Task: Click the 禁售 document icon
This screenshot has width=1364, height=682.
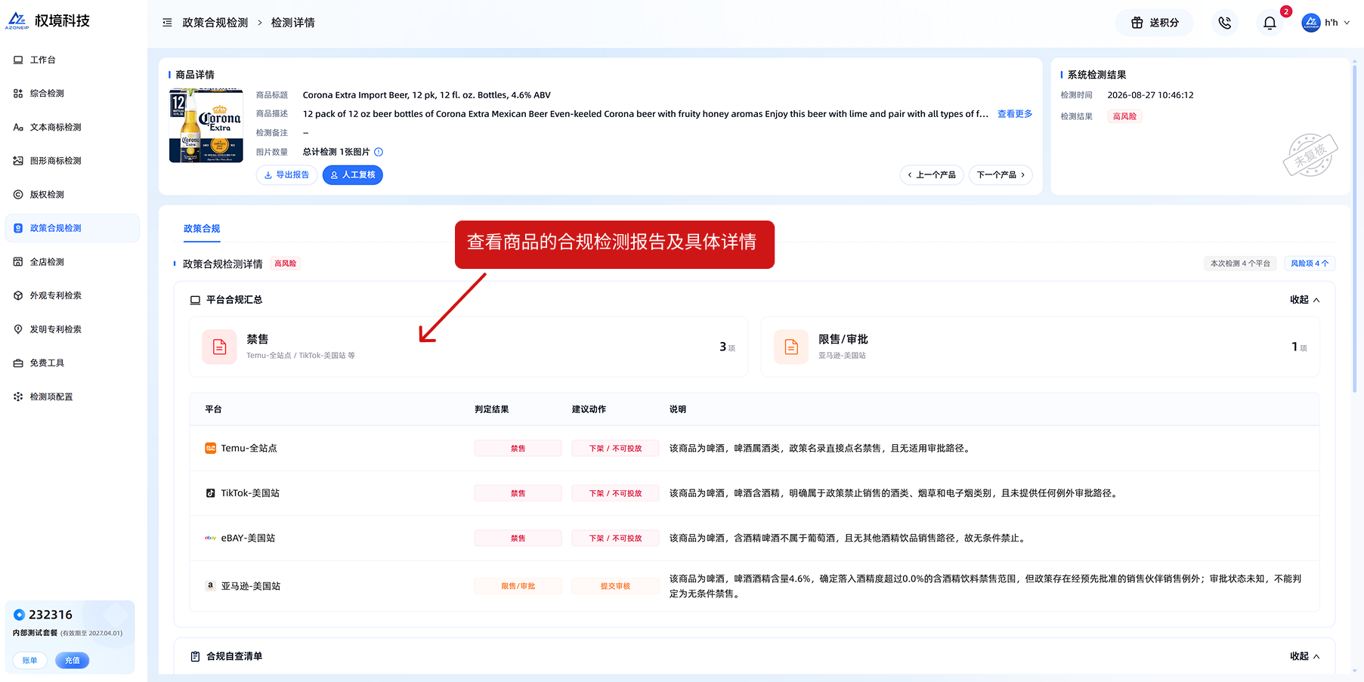Action: click(x=220, y=347)
